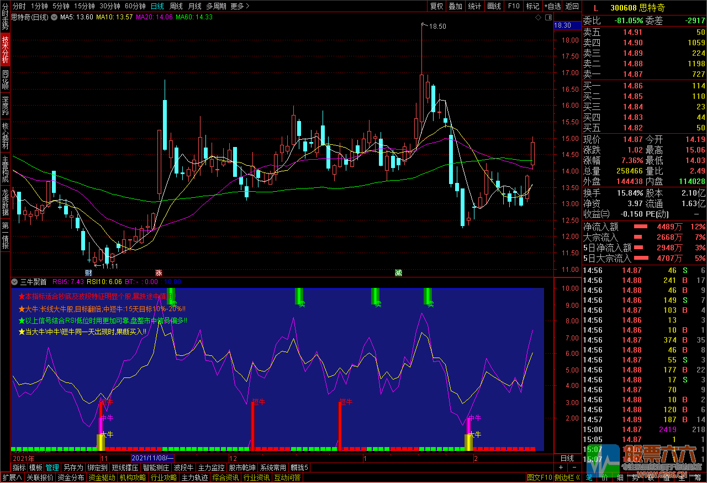The image size is (707, 483).
Task: Select the 15分钟 period
Action: pos(85,6)
